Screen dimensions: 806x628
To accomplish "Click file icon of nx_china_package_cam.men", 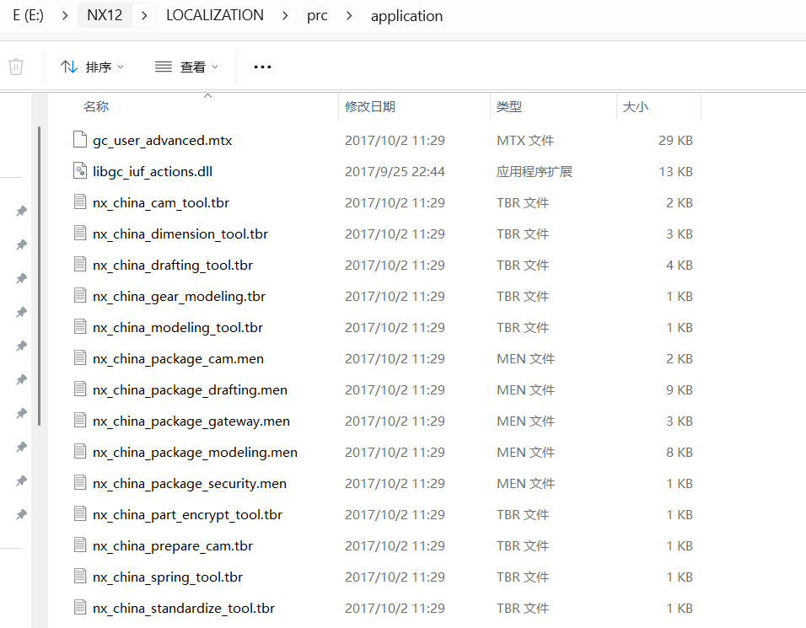I will (80, 357).
